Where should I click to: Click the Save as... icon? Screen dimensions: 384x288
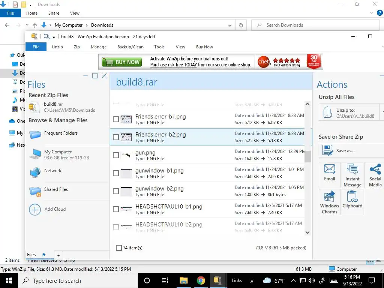[x=327, y=150]
